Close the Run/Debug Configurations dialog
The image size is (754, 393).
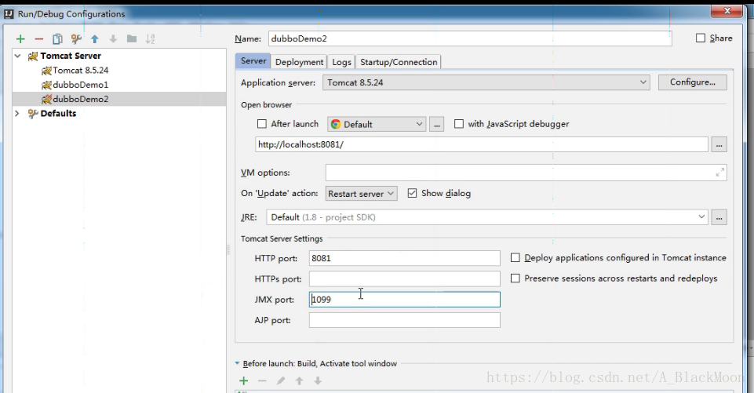click(x=727, y=10)
